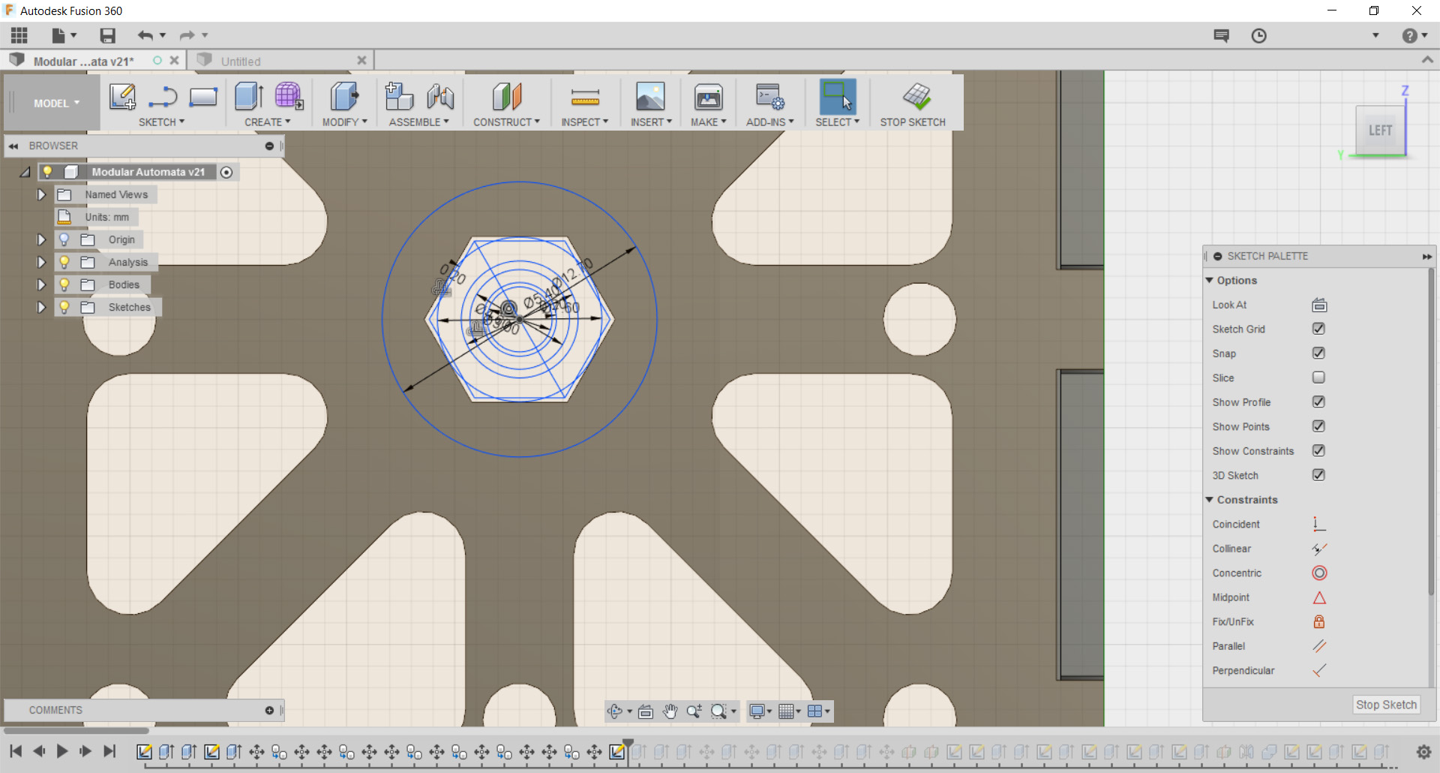Open the CREATE menu
Viewport: 1440px width, 773px height.
tap(267, 122)
